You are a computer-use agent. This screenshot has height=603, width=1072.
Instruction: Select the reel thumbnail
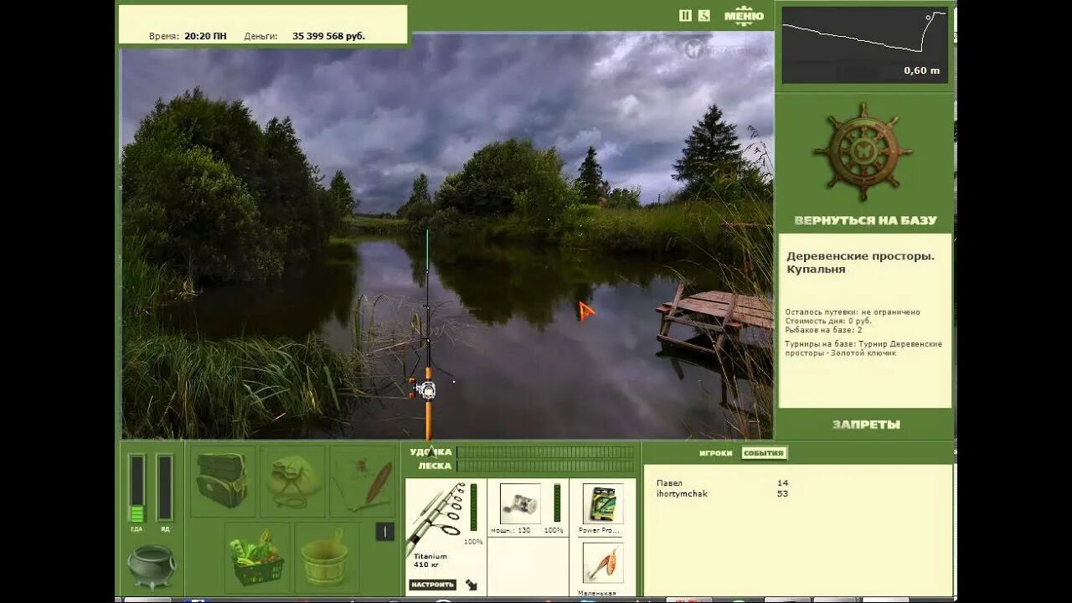coord(520,503)
